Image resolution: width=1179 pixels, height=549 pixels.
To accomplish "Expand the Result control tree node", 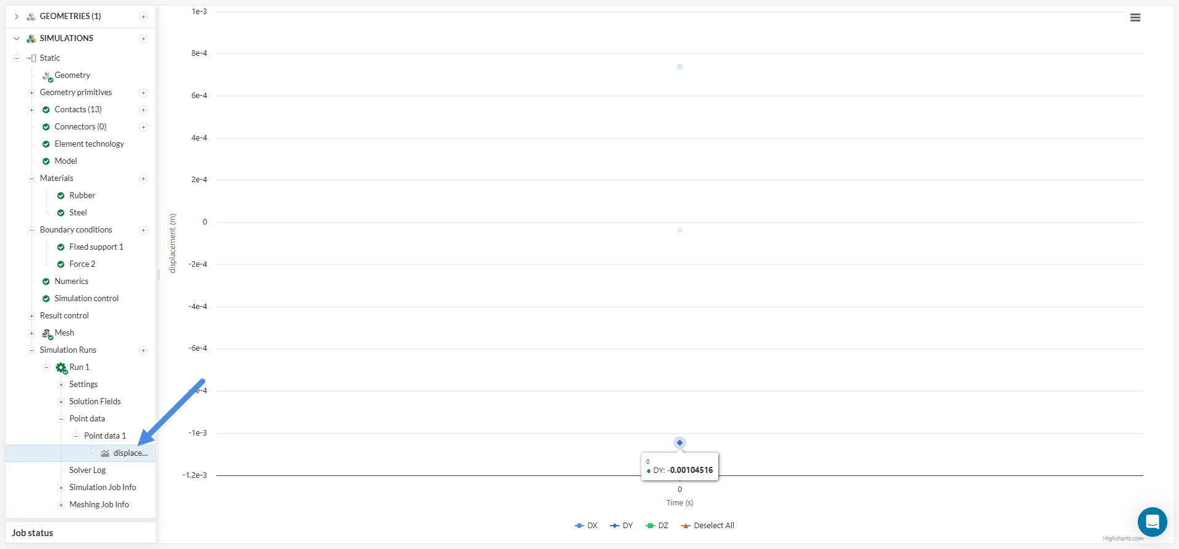I will (31, 316).
